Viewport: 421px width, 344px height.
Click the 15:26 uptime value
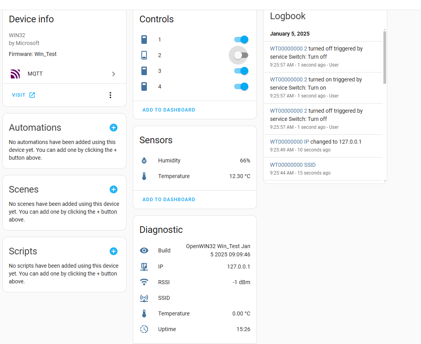click(243, 329)
